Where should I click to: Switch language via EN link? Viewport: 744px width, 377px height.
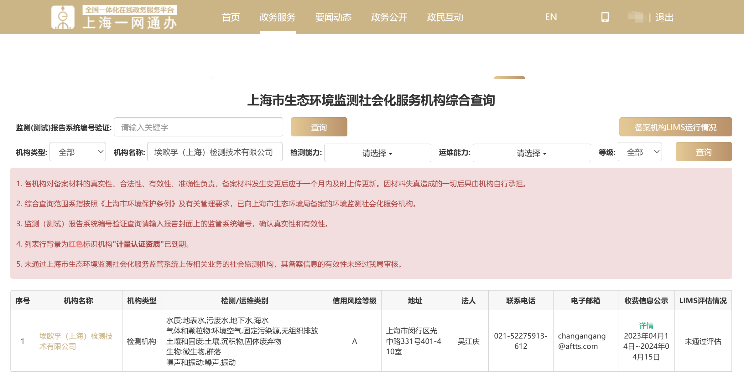pos(551,17)
